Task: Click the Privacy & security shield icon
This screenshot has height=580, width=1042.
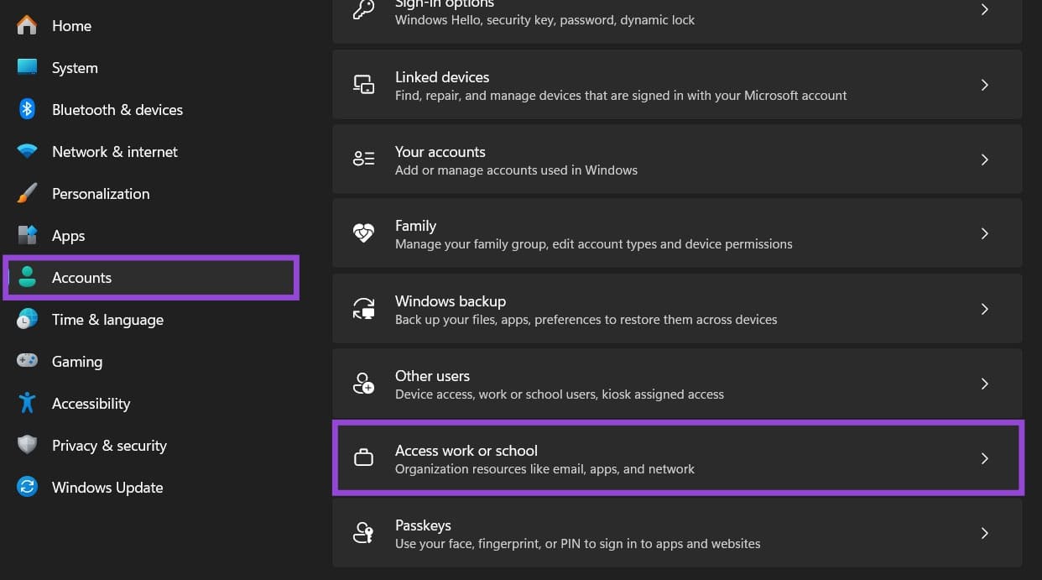Action: tap(27, 445)
